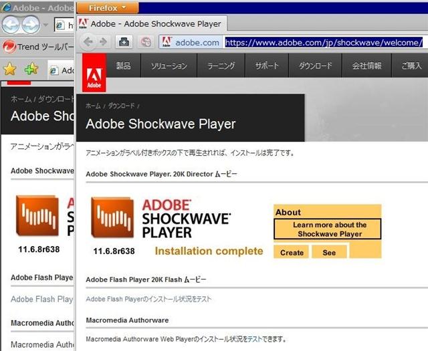
Task: Click the Internet Explorer address bar
Action: click(64, 25)
